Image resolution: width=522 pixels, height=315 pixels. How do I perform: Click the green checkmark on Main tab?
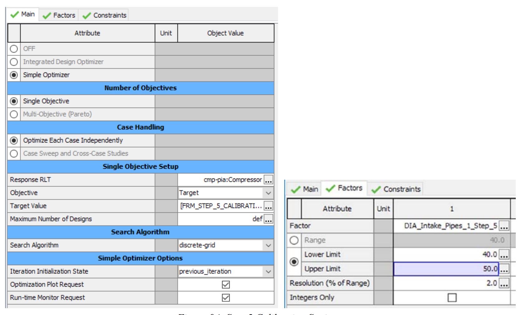[x=14, y=14]
